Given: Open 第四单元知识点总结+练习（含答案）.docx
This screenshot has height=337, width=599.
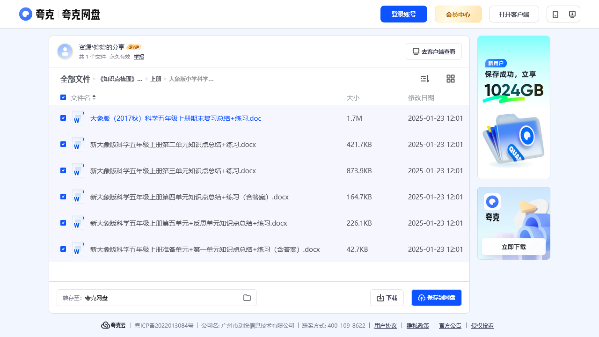Looking at the screenshot, I should click(x=190, y=197).
